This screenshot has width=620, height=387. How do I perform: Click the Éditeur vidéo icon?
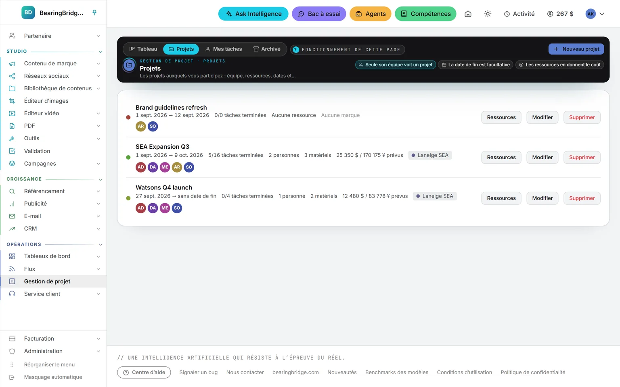[12, 113]
